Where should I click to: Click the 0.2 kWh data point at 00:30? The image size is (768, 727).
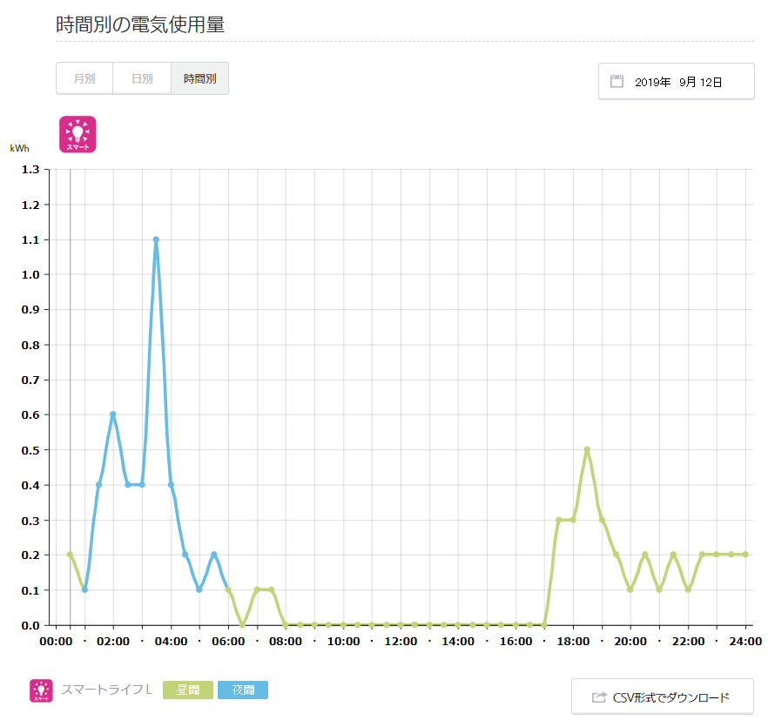coord(70,555)
